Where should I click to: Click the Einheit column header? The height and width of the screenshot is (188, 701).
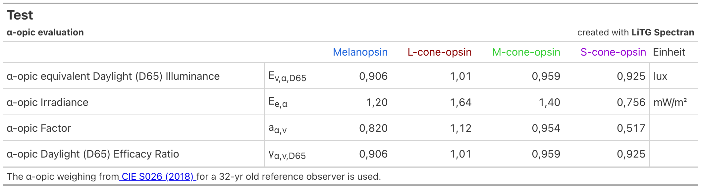point(669,52)
